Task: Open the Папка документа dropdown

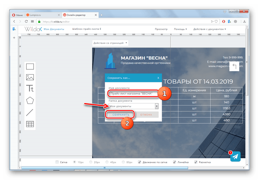Action: 133,106
